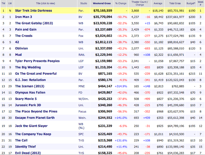Select the $337,661,977 total gross cell

coord(175,17)
